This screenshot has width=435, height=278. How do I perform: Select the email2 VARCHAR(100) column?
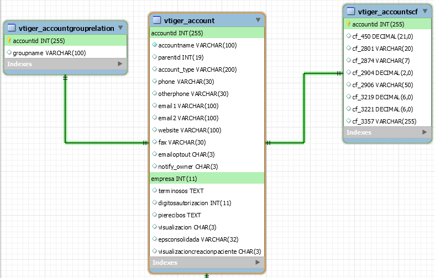pos(207,118)
